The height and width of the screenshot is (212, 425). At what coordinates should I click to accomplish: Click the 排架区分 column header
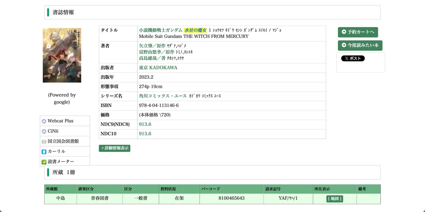point(100,189)
